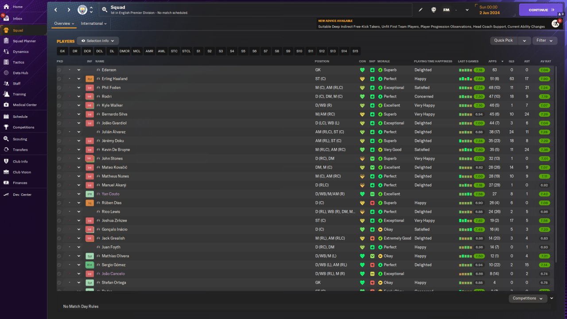This screenshot has height=319, width=567.
Task: Expand the position dropdown for Rúben Dias
Action: (79, 203)
